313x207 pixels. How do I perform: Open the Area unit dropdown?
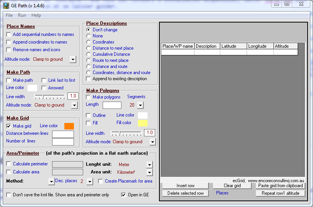(150, 172)
